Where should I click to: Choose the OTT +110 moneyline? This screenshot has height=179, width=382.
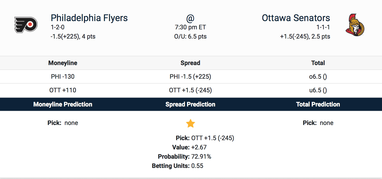click(x=63, y=90)
